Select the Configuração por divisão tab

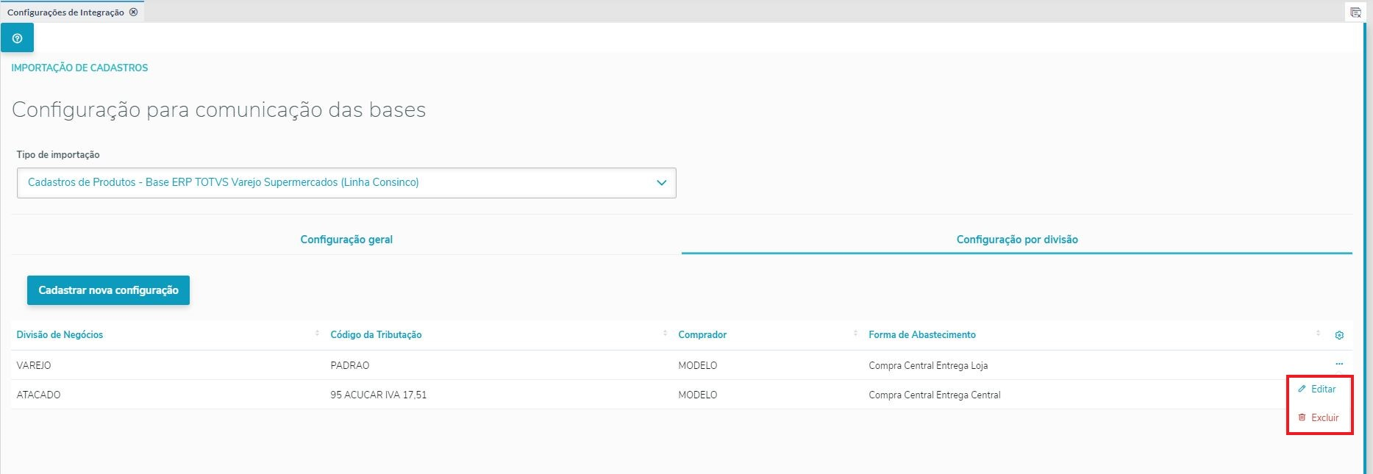coord(1016,240)
